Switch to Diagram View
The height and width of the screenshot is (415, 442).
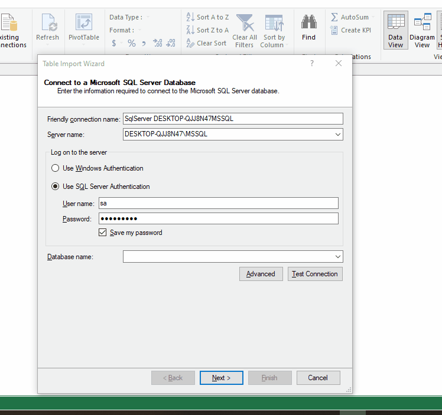[422, 31]
